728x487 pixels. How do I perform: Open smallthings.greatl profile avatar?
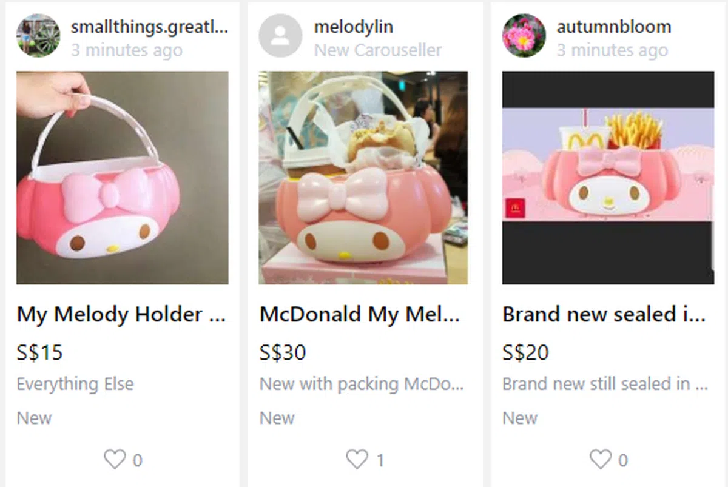(x=38, y=36)
